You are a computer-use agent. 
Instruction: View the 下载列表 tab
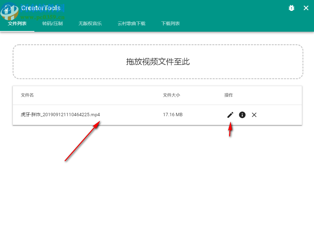[x=170, y=23]
